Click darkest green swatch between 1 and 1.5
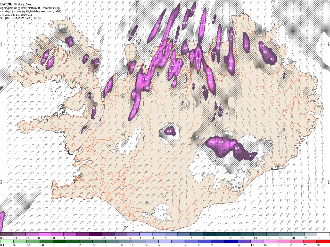Viewport: 330px width, 247px height. click(60, 241)
